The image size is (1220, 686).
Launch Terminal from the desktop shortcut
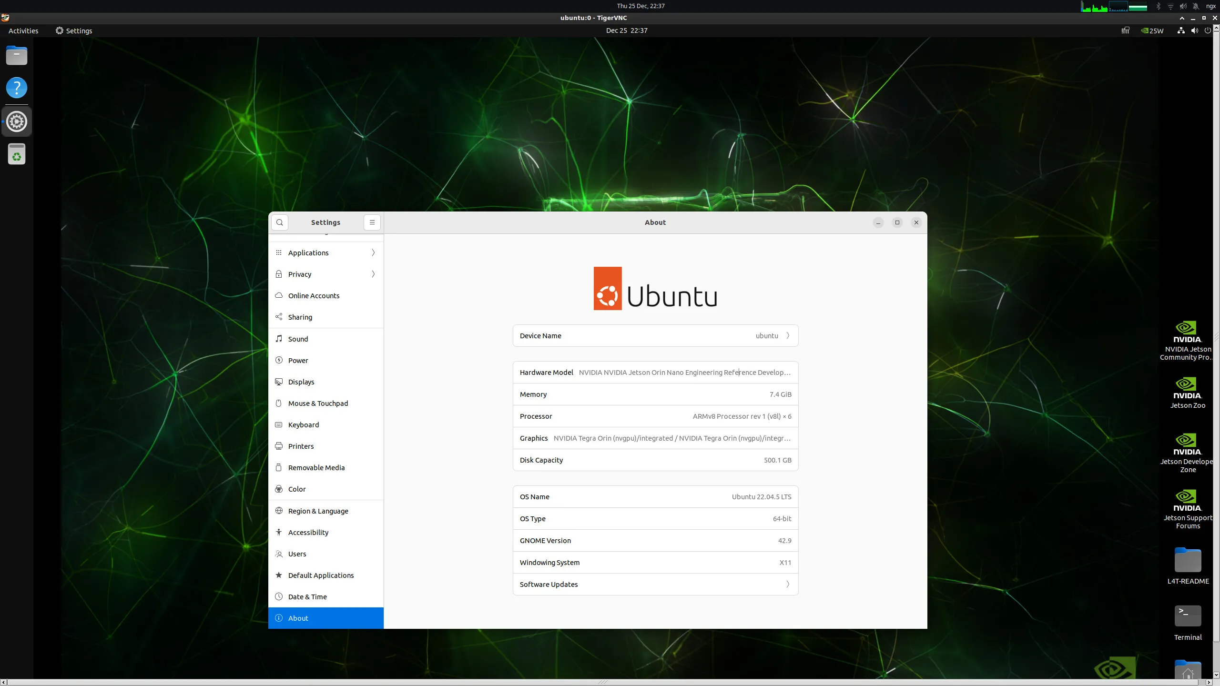(x=1187, y=616)
